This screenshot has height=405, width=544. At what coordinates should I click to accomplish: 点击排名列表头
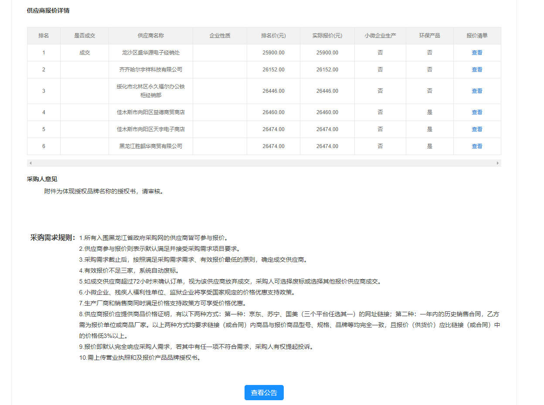click(x=44, y=35)
